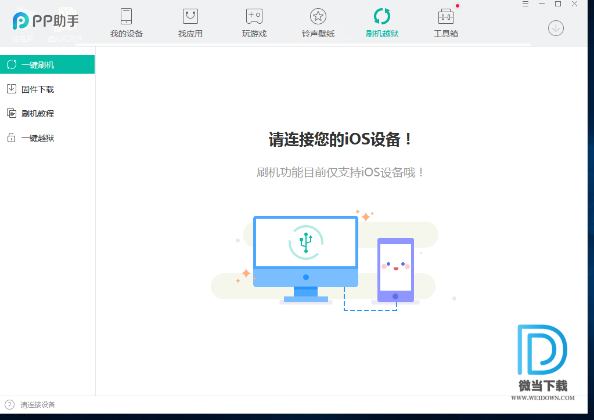The height and width of the screenshot is (420, 594).
Task: Click the purple phone illustration
Action: [x=395, y=270]
